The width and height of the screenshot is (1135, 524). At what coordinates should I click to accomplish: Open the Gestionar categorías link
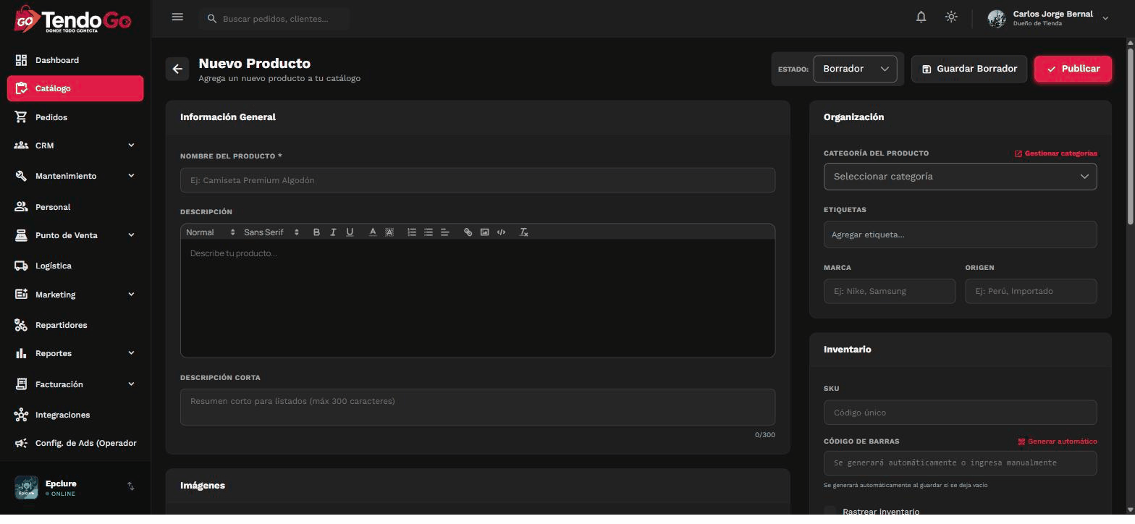click(1056, 153)
